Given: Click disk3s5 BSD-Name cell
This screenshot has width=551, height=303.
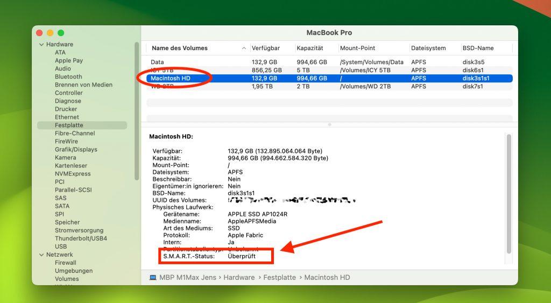Looking at the screenshot, I should click(x=474, y=62).
